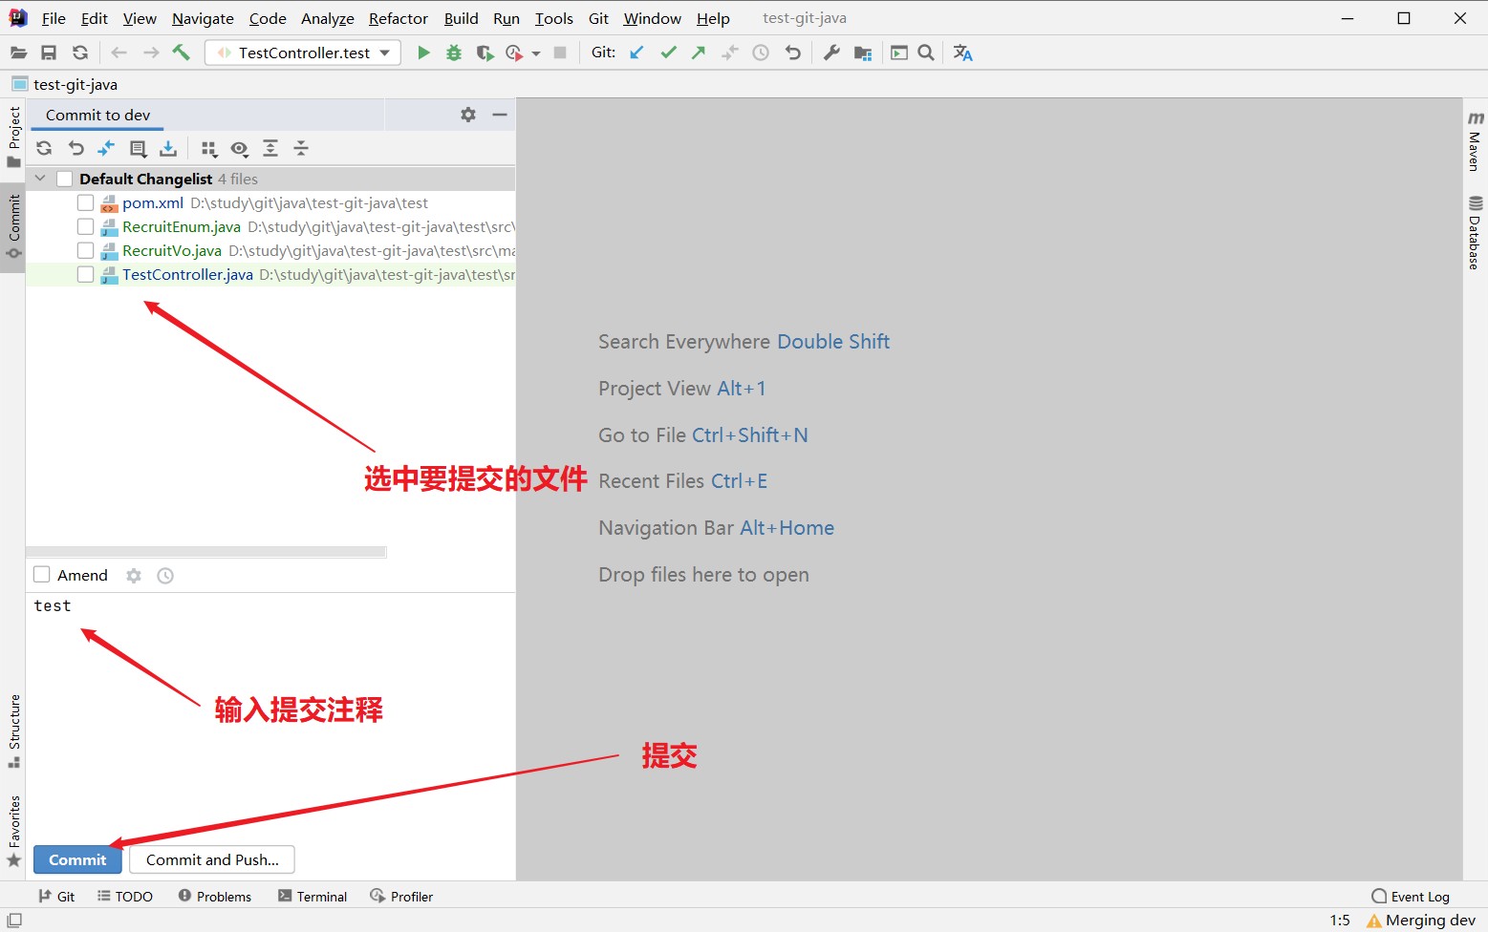Click Git Rollback icon in main toolbar
1488x932 pixels.
click(x=792, y=53)
